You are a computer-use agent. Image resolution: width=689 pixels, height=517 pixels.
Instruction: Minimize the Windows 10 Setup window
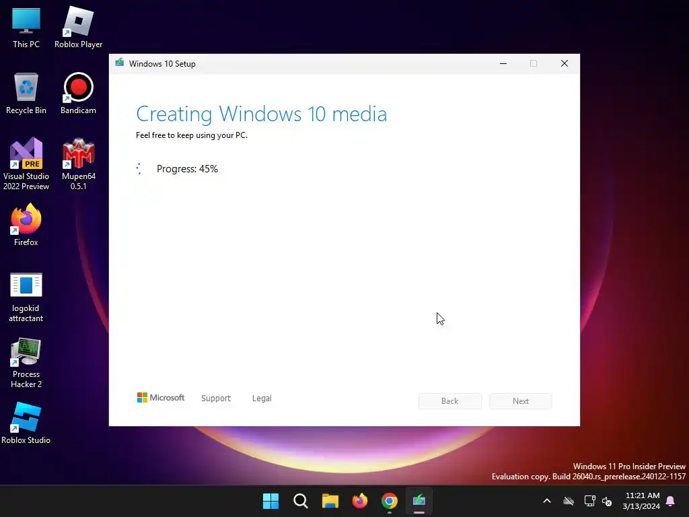(503, 64)
